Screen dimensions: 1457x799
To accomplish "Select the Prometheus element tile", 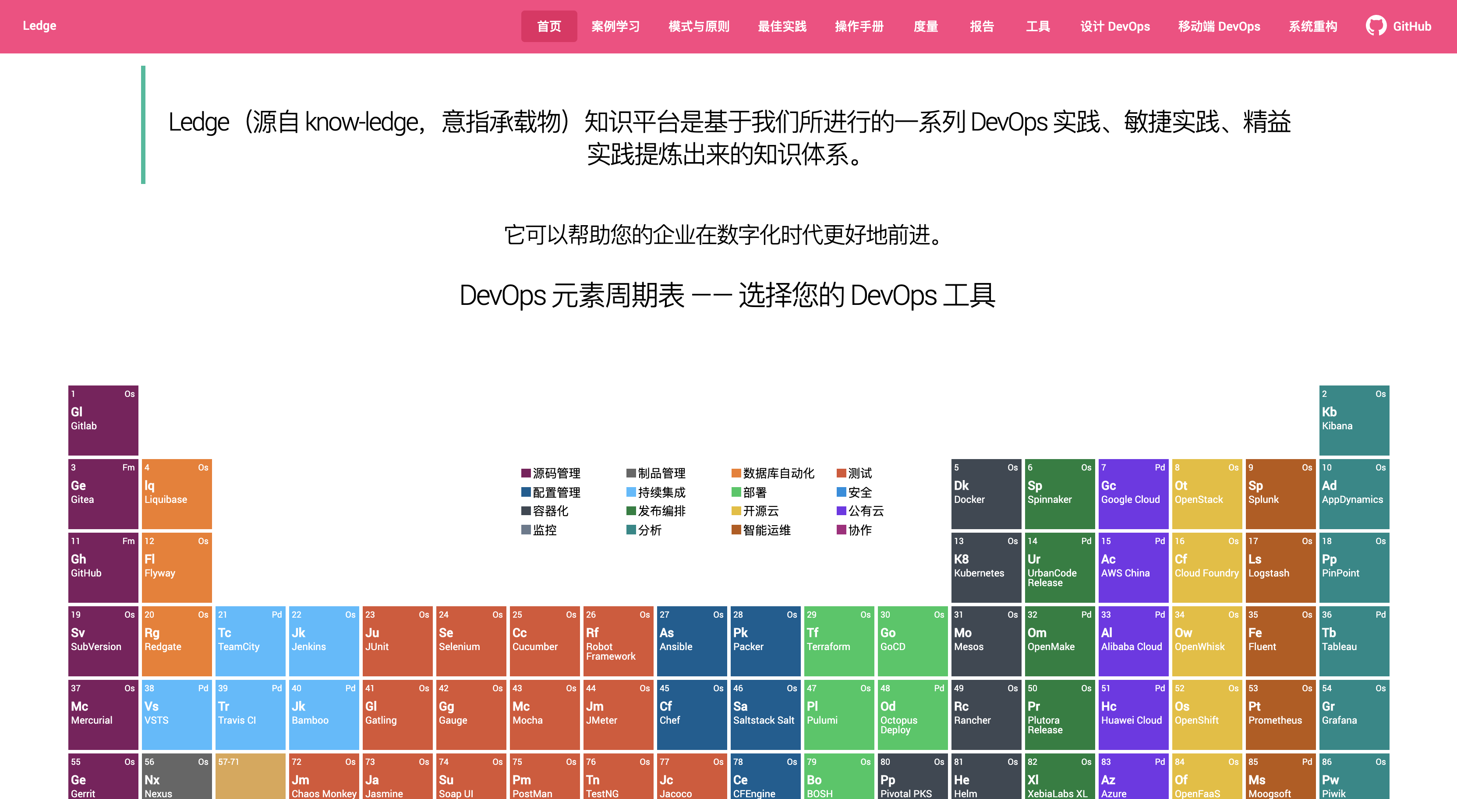I will click(1280, 714).
